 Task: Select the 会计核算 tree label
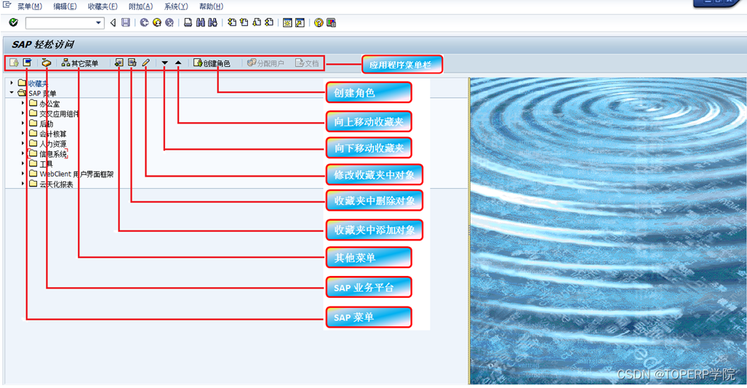point(53,134)
